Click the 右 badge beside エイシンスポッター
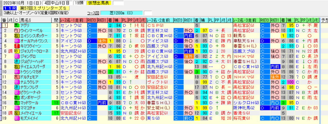 point(17,36)
